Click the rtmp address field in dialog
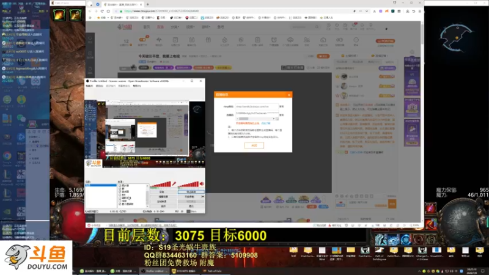Image resolution: width=489 pixels, height=275 pixels. tap(257, 106)
